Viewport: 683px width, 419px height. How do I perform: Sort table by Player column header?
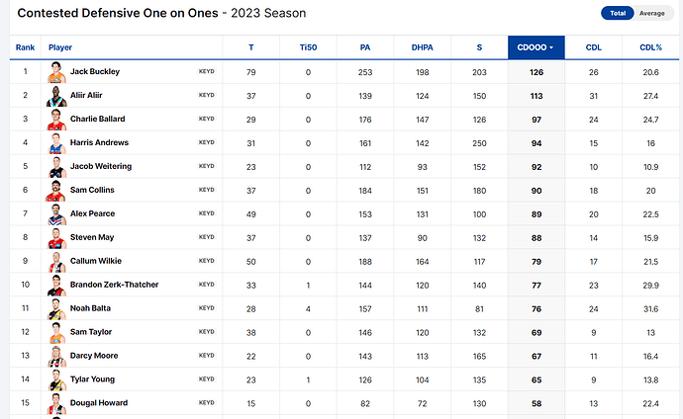click(x=60, y=47)
